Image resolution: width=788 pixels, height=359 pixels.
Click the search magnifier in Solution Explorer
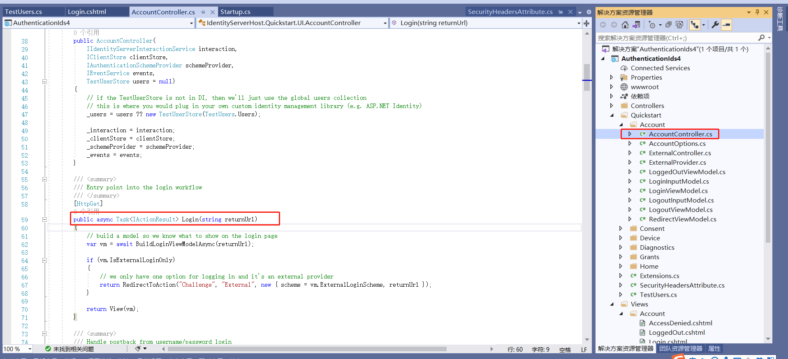761,38
